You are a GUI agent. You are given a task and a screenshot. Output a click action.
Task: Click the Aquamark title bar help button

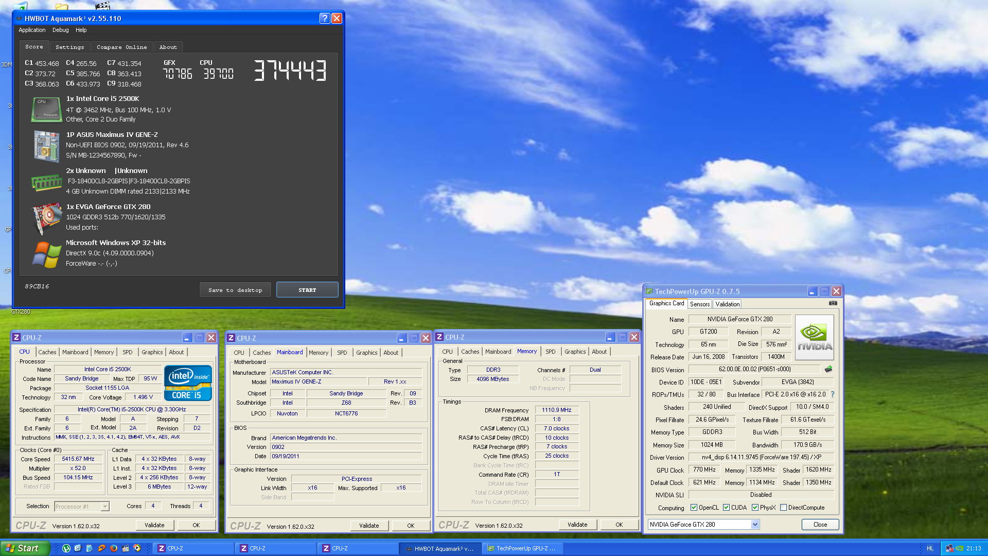click(324, 19)
